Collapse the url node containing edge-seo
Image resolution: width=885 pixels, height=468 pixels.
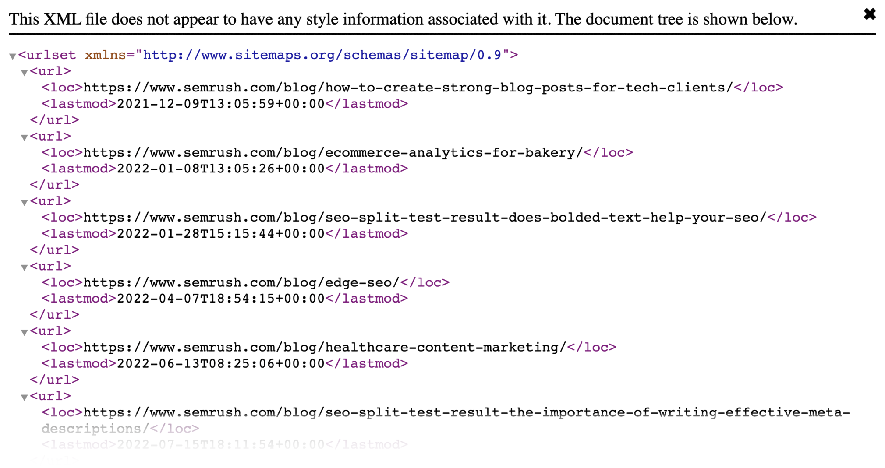pyautogui.click(x=25, y=267)
